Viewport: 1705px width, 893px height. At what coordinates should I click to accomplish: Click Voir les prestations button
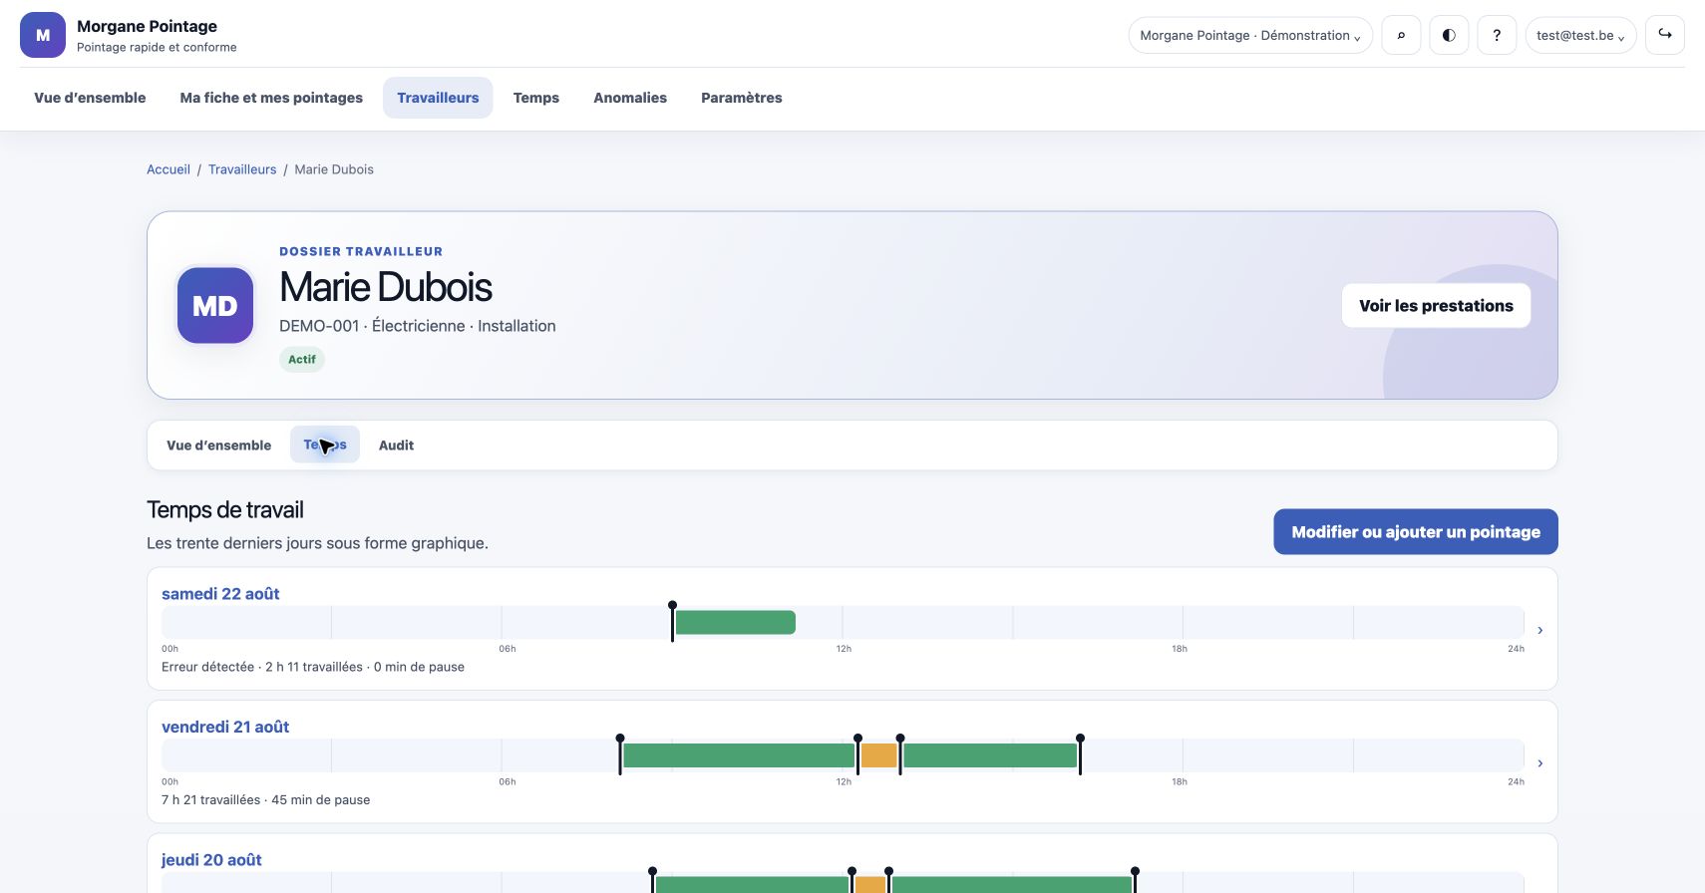[1436, 306]
